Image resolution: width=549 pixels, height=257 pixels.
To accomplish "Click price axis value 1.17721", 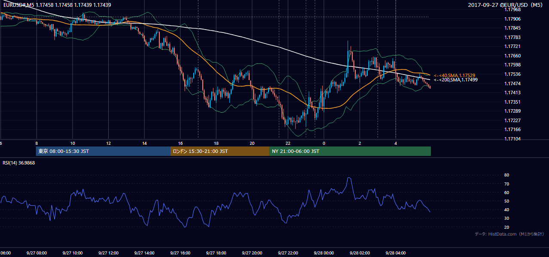I will pos(512,46).
